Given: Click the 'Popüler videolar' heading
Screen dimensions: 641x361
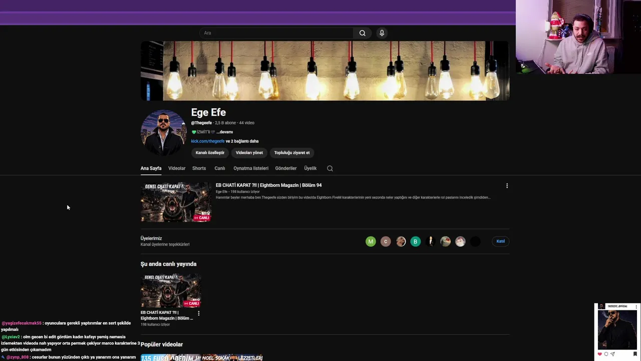Looking at the screenshot, I should tap(162, 344).
